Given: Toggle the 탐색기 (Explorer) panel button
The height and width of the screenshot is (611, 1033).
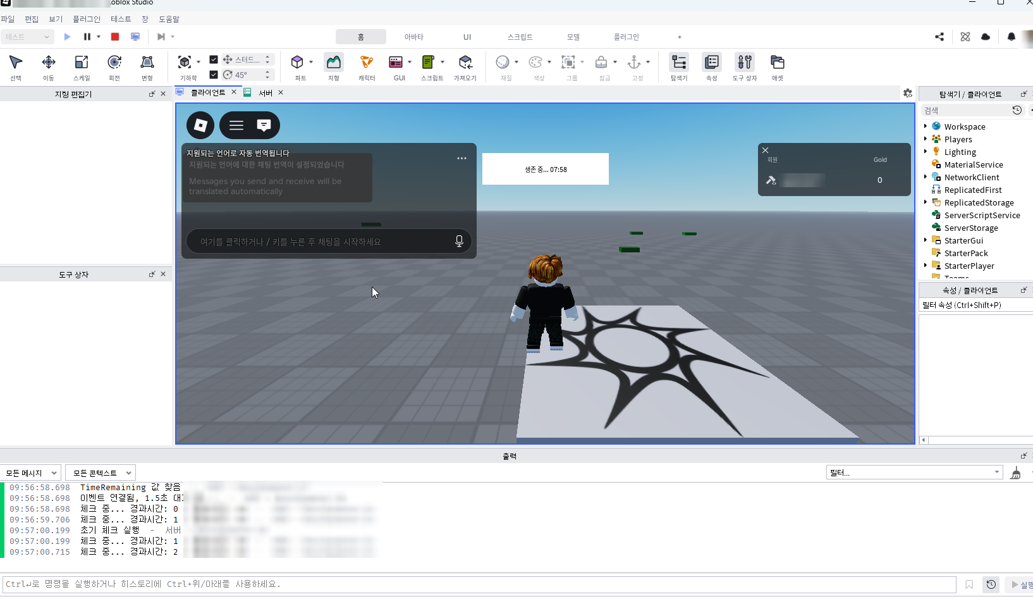Looking at the screenshot, I should point(679,67).
